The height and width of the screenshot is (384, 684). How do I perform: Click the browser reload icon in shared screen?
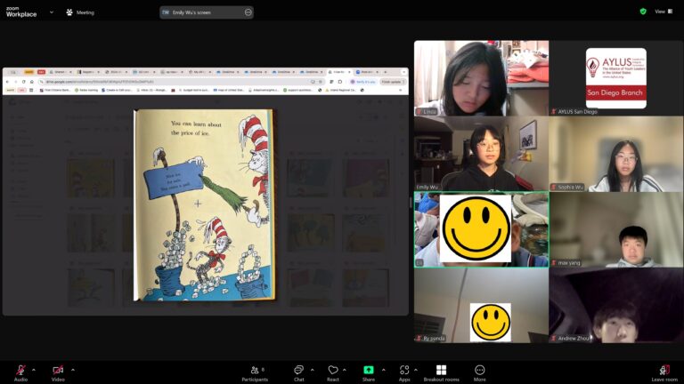[23, 82]
